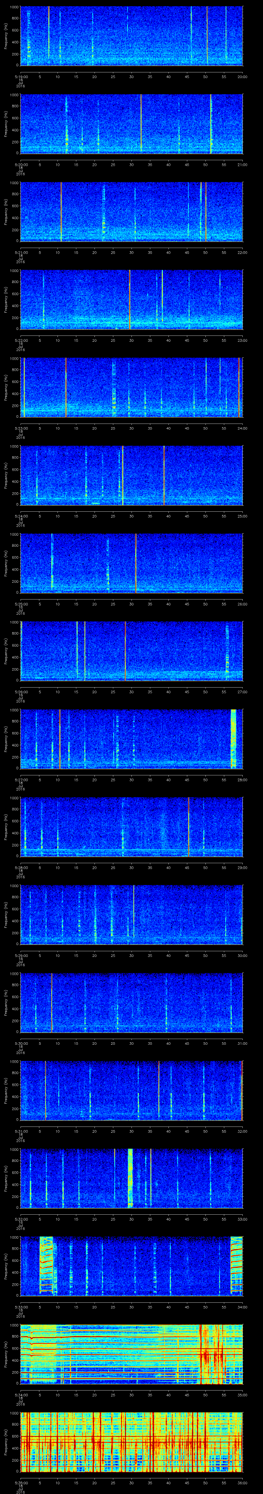Select the spectrogram panel starting at 5:19:00
This screenshot has height=1494, width=263.
[x=132, y=36]
